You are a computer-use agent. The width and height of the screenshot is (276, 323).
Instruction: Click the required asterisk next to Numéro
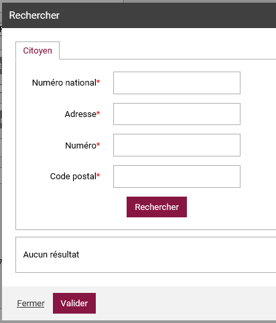(98, 144)
